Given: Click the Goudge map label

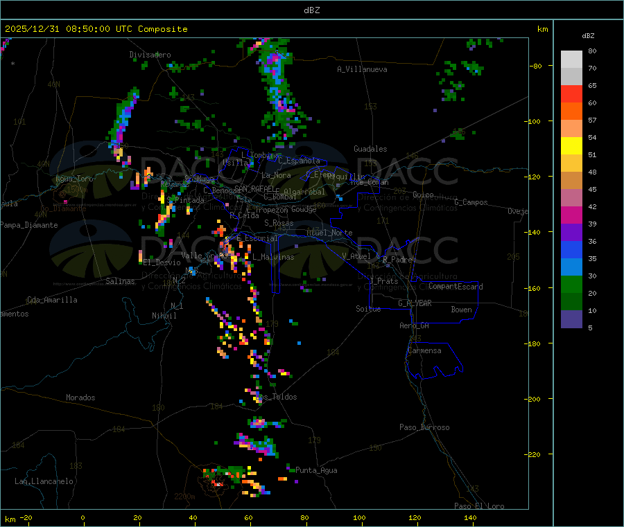Looking at the screenshot, I should pyautogui.click(x=304, y=209).
